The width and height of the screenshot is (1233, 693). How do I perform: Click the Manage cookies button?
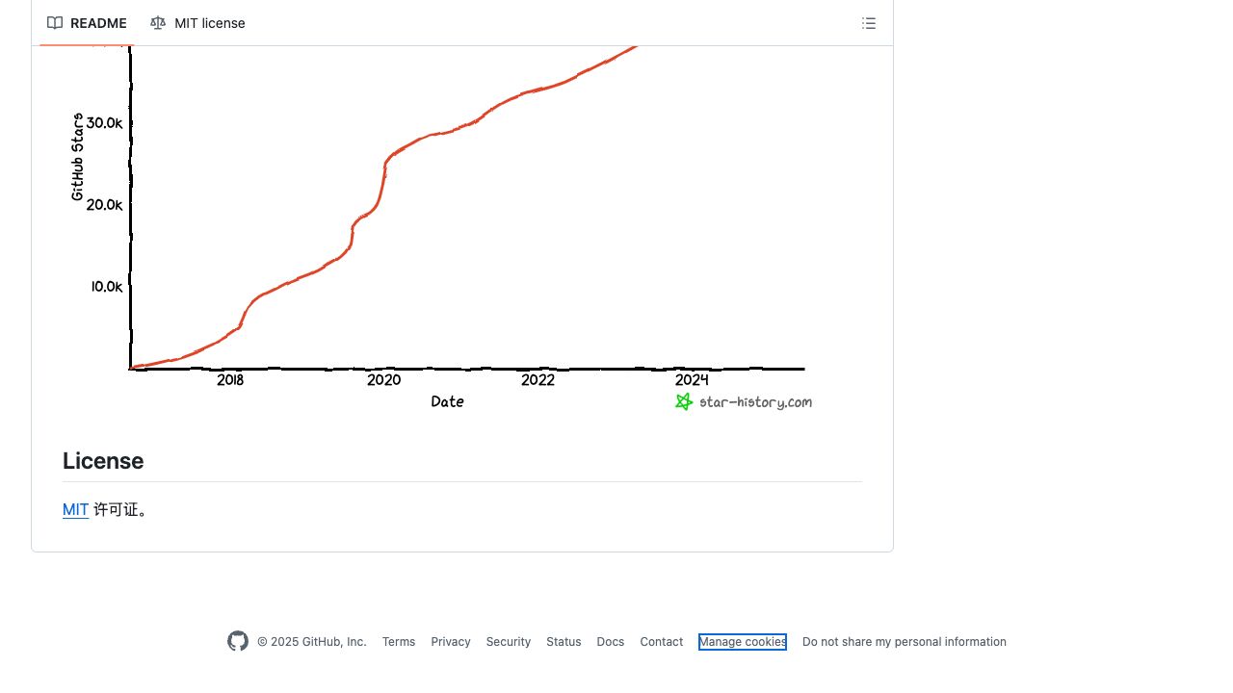743,642
